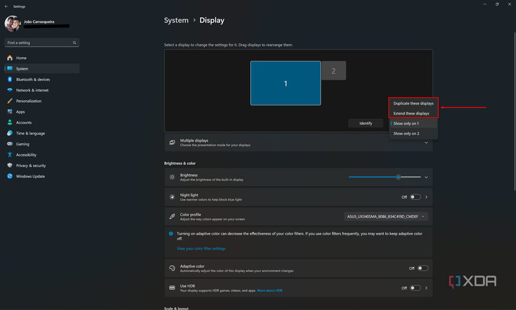Click the brightness slider handle
Screen dimensions: 516x310
tap(398, 177)
